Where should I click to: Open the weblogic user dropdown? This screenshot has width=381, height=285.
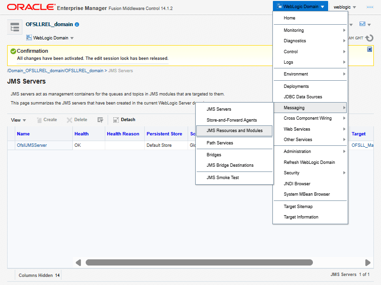coord(344,7)
